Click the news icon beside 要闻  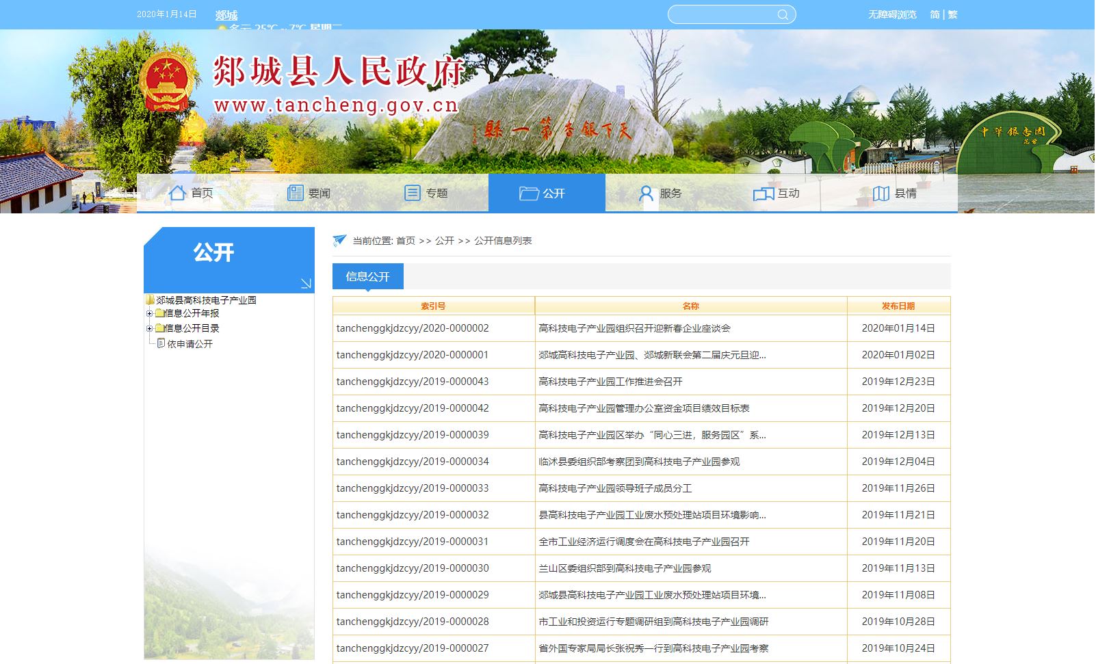(295, 193)
